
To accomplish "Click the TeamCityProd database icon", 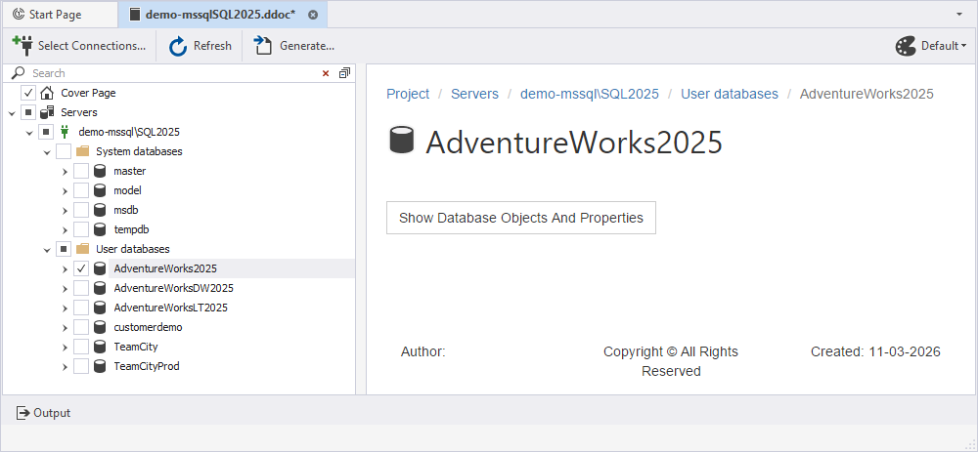I will tap(100, 366).
